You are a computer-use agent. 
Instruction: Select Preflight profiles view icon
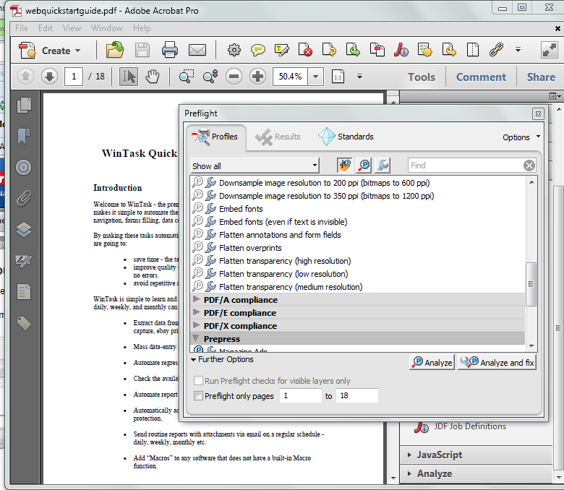point(344,166)
